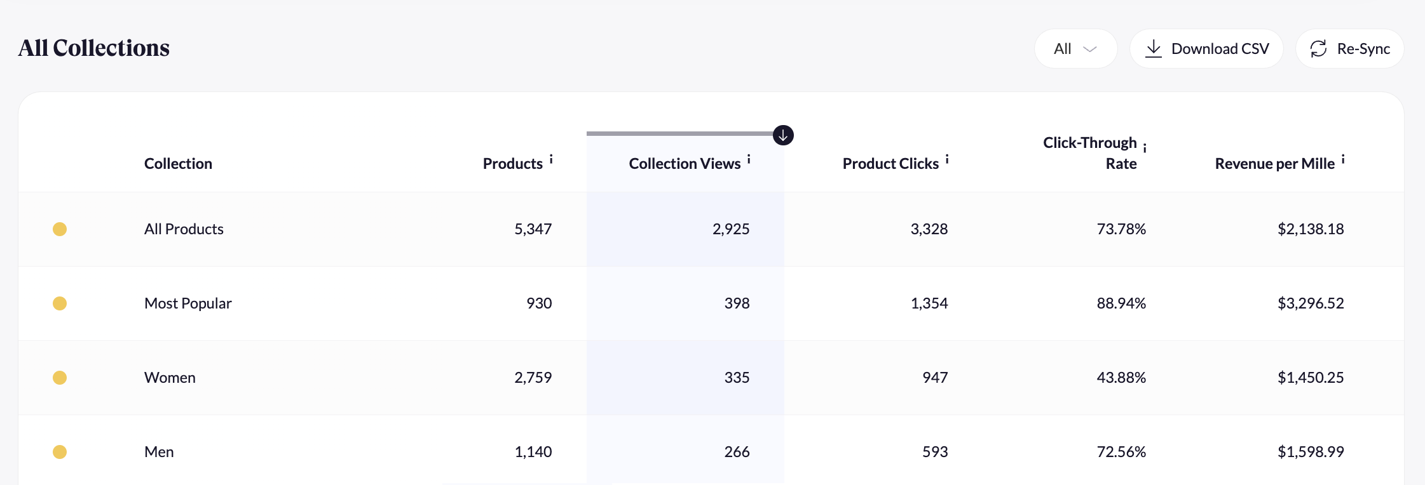1425x485 pixels.
Task: Sort by the Products column header
Action: click(512, 164)
